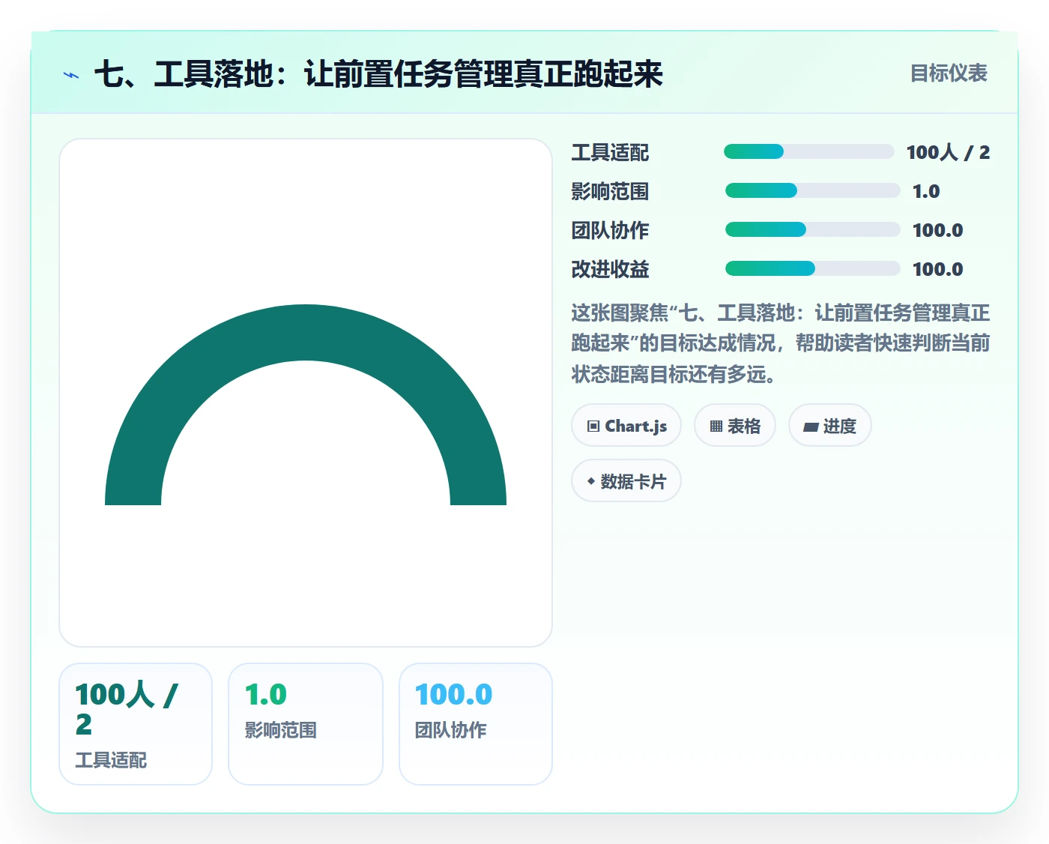Click the 1.0 value beside the 影响范围 bar
1049x844 pixels.
pyautogui.click(x=926, y=192)
